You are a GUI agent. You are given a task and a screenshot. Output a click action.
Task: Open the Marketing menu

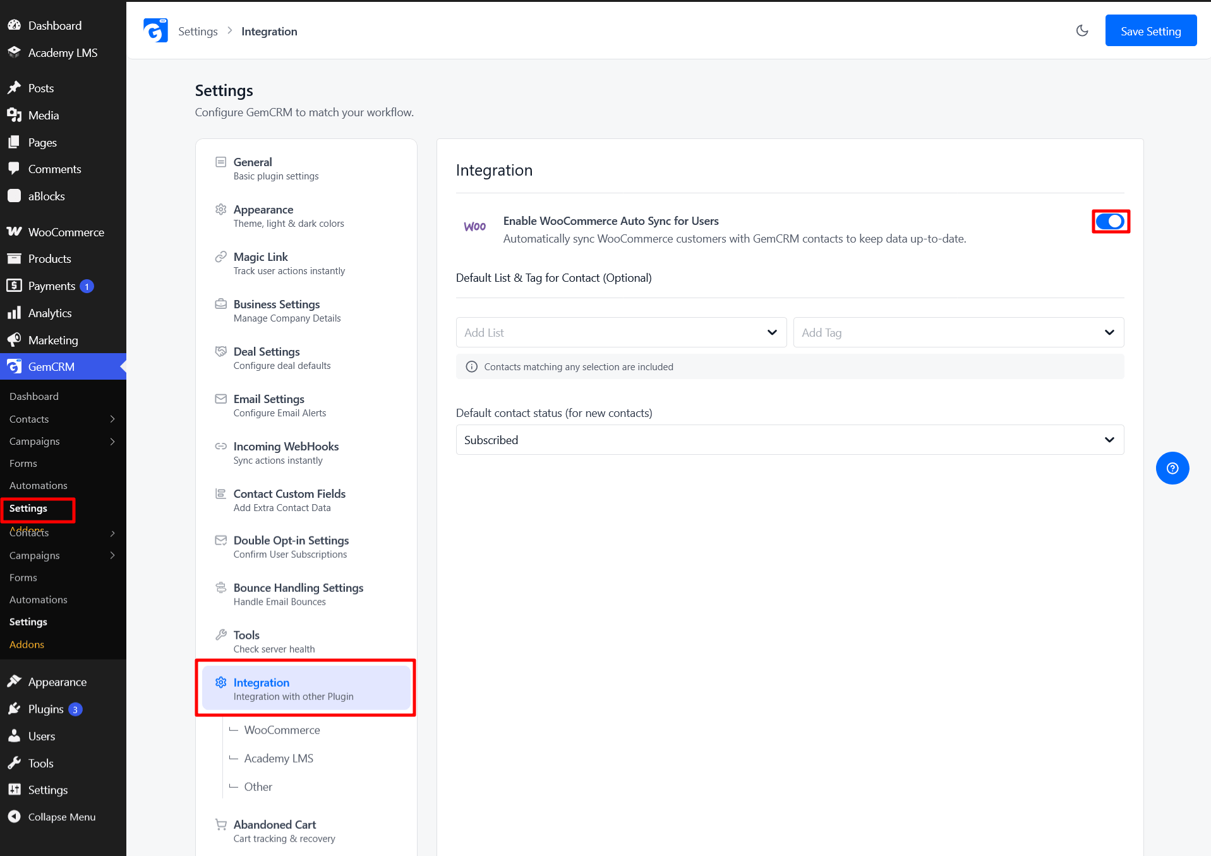[x=53, y=340]
